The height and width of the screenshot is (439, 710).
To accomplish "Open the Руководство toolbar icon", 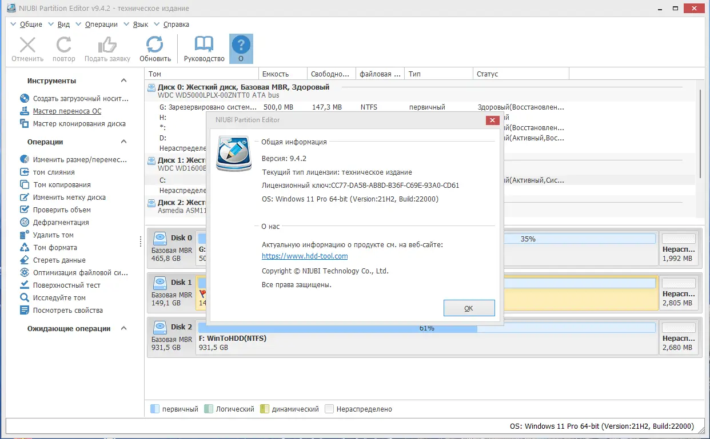I will click(x=203, y=48).
